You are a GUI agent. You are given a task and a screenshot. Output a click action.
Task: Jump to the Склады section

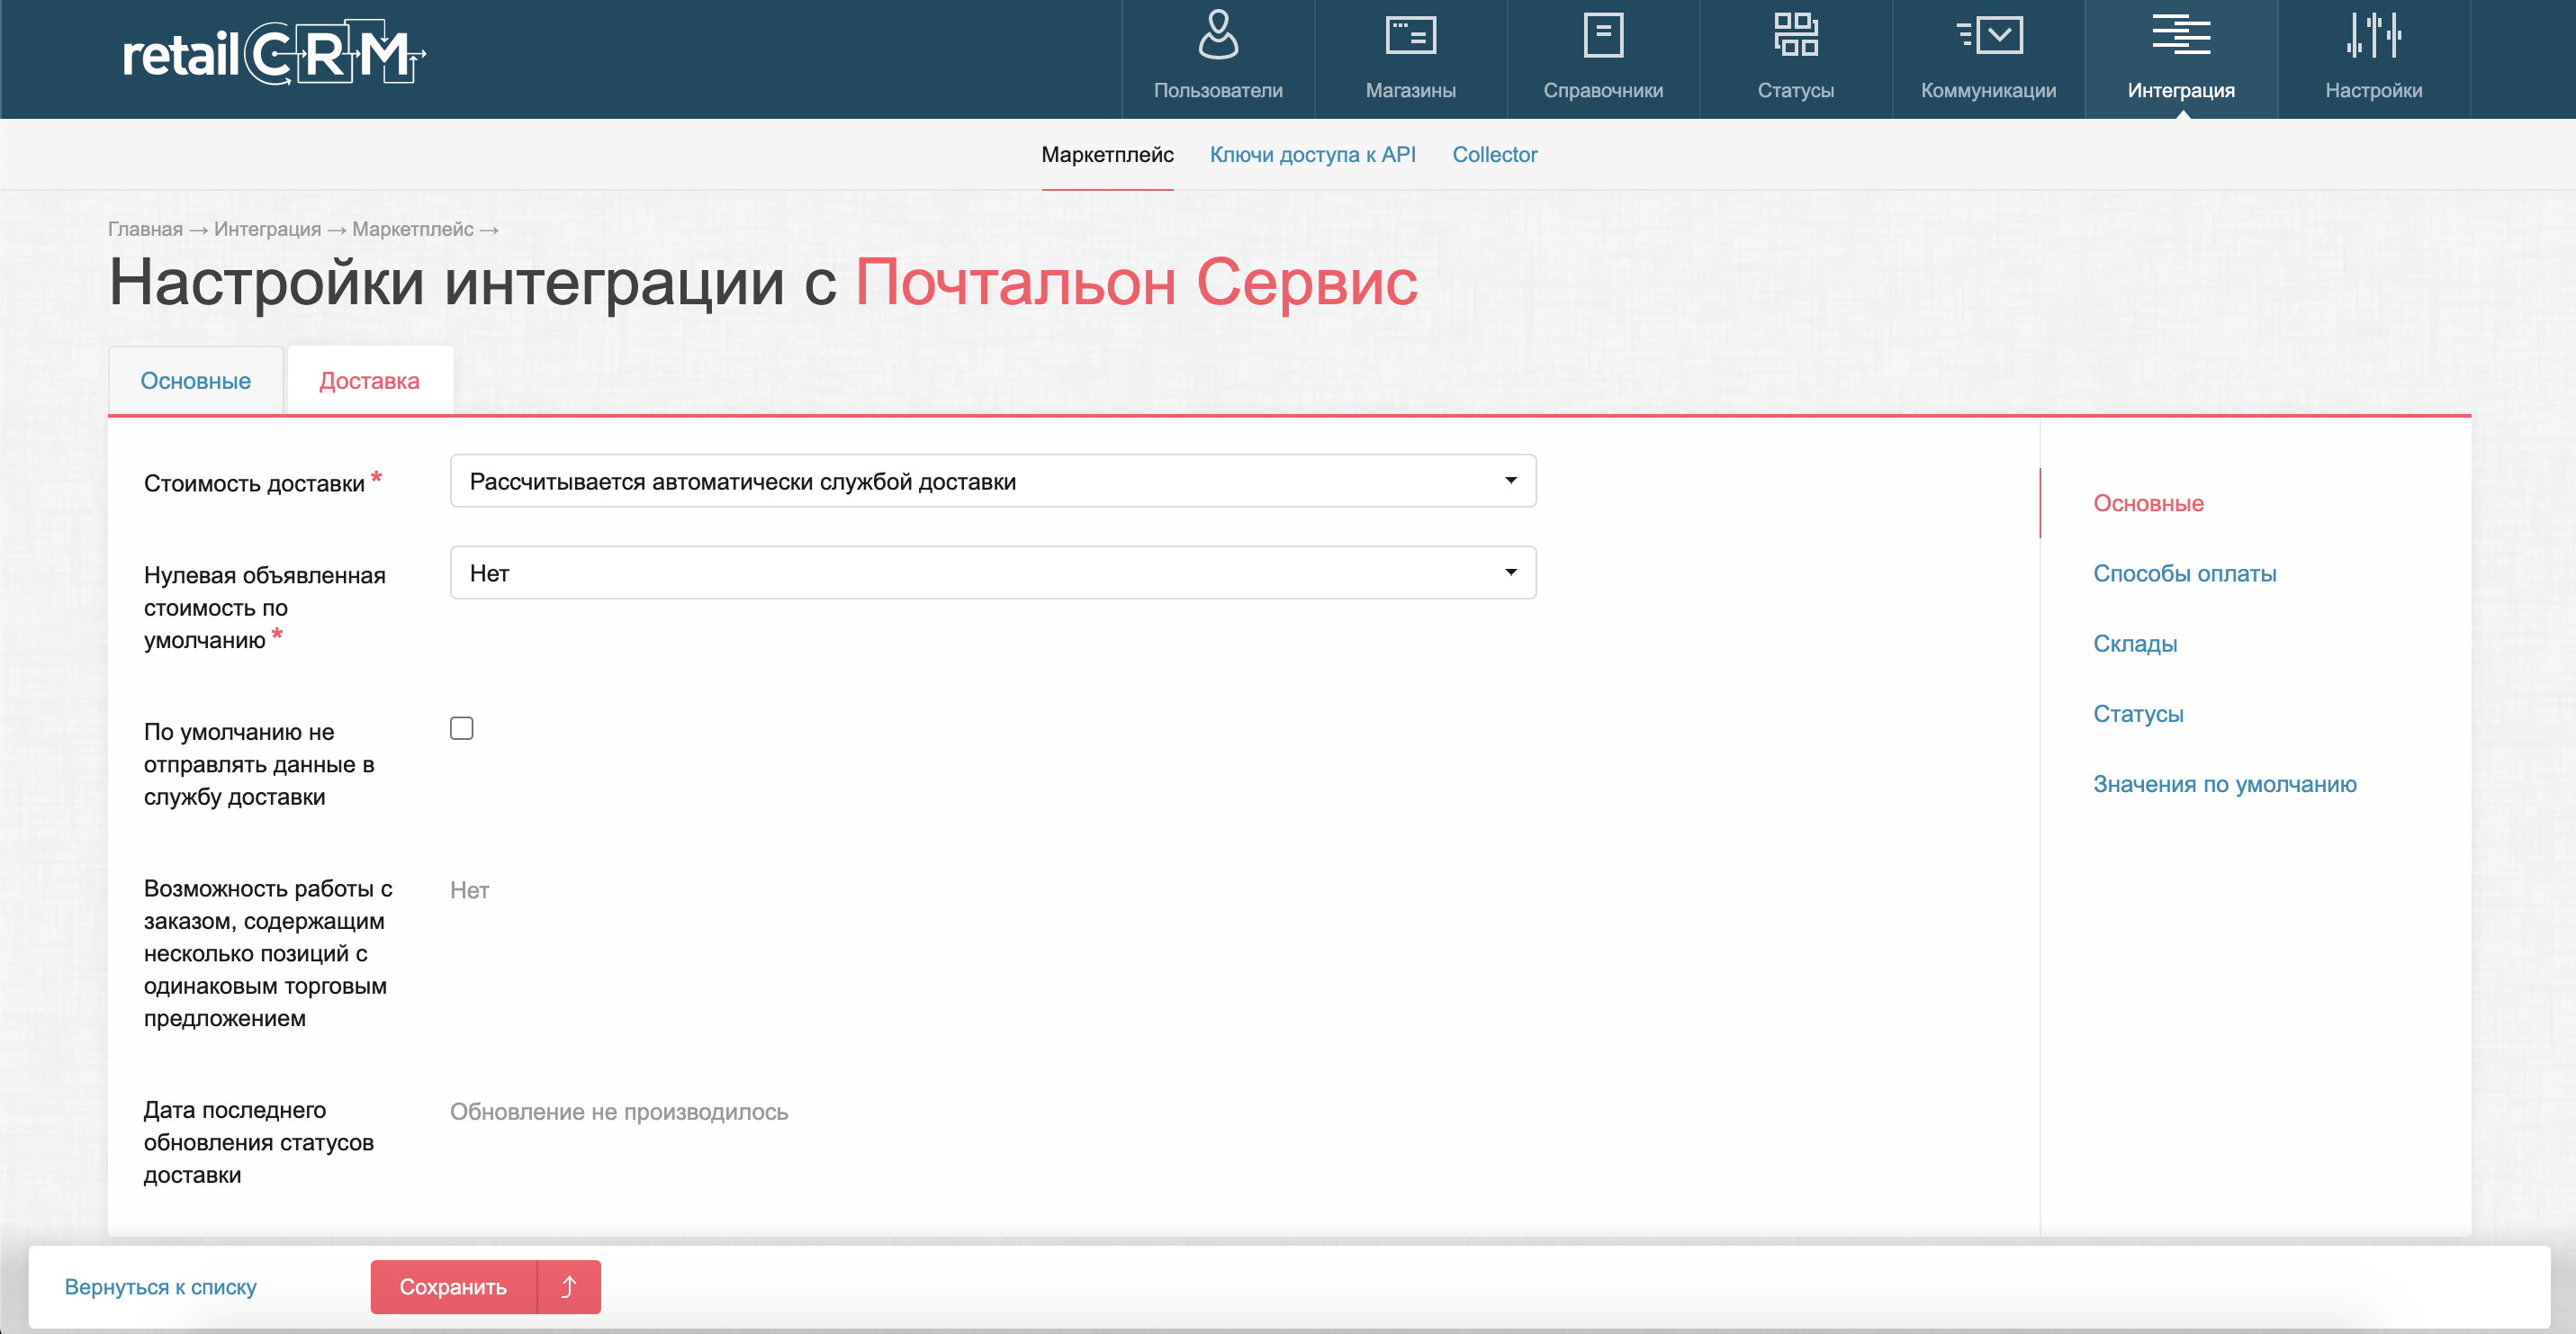pyautogui.click(x=2134, y=643)
